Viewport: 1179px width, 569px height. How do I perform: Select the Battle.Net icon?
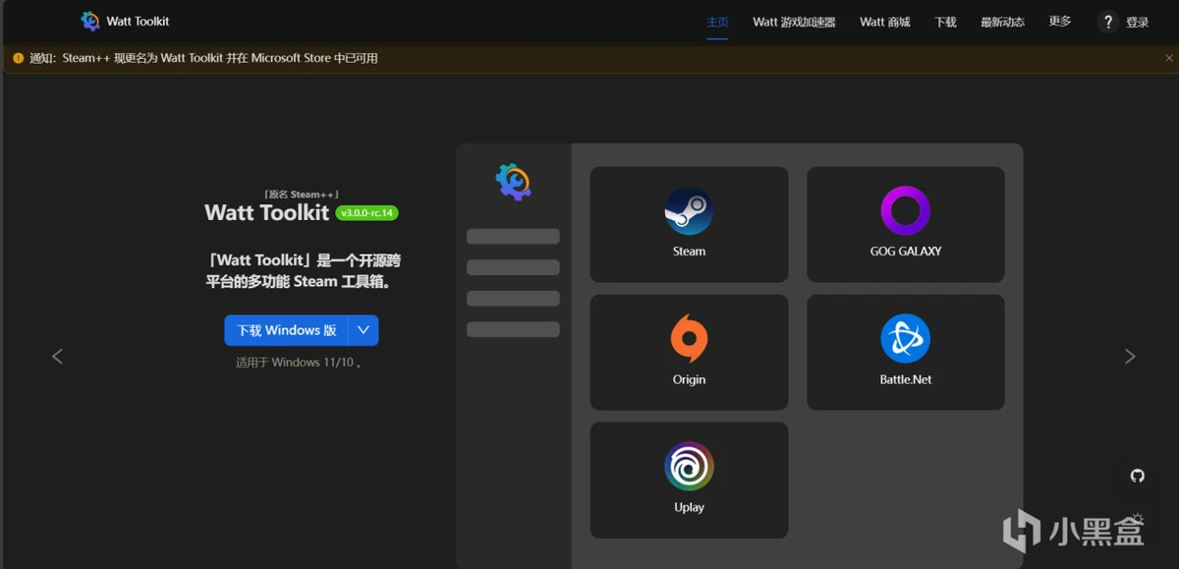click(x=905, y=339)
